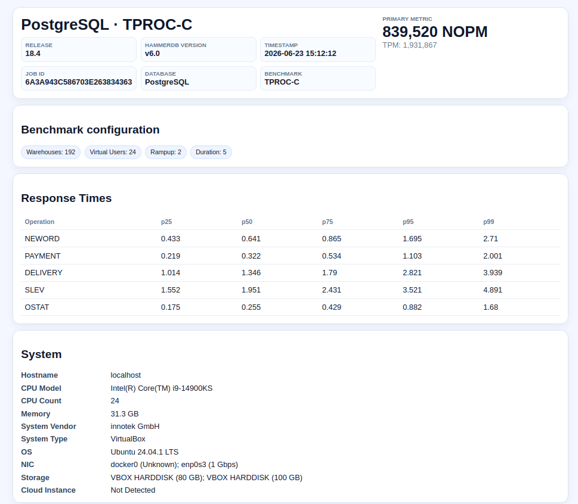Click the System section heading

(x=41, y=354)
